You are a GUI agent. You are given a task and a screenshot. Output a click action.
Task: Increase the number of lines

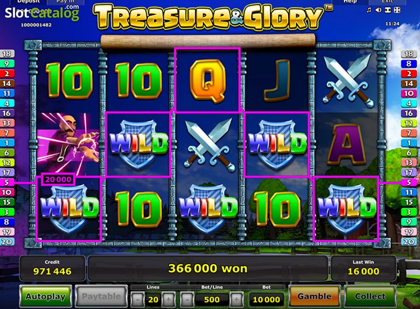(169, 299)
